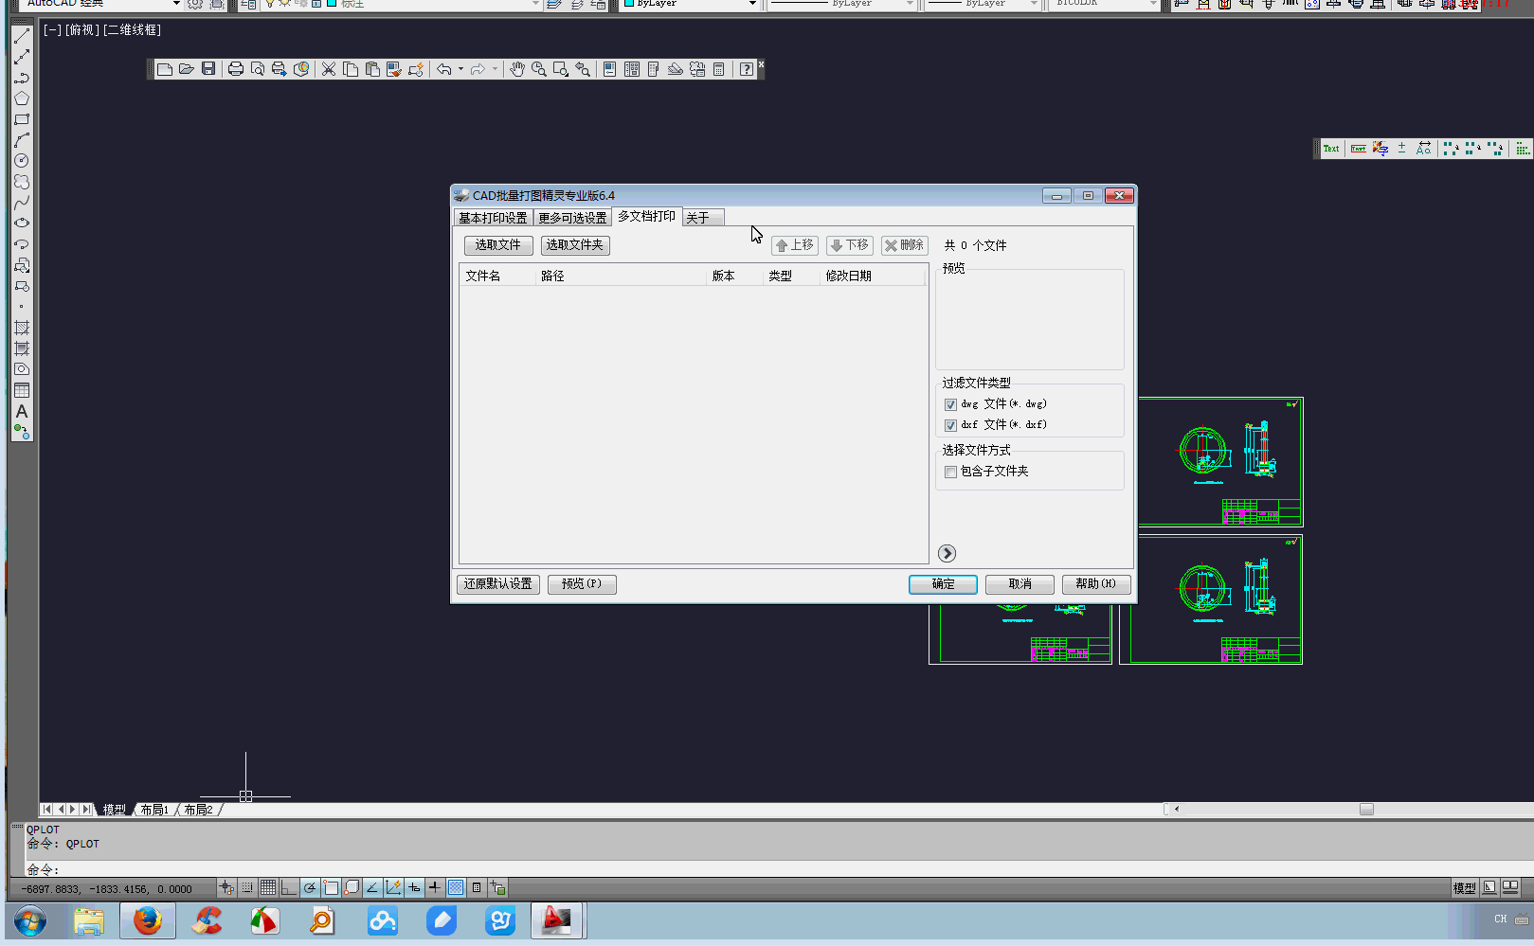The image size is (1534, 946).
Task: Click the round arrow expander in dialog
Action: point(947,553)
